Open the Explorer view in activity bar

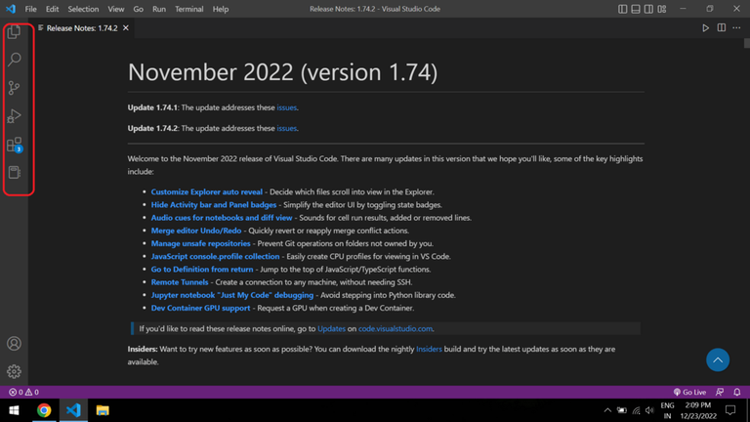click(14, 32)
